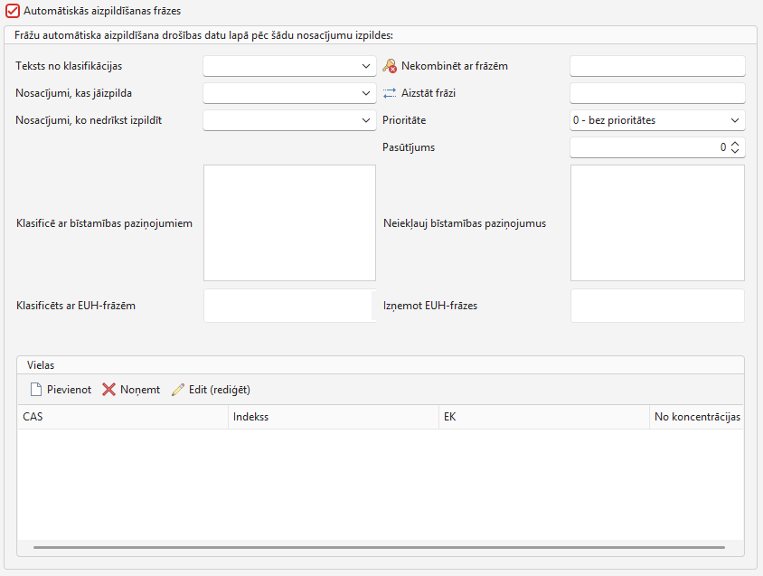The height and width of the screenshot is (576, 763).
Task: Sort by the Indekss column header
Action: click(x=334, y=417)
